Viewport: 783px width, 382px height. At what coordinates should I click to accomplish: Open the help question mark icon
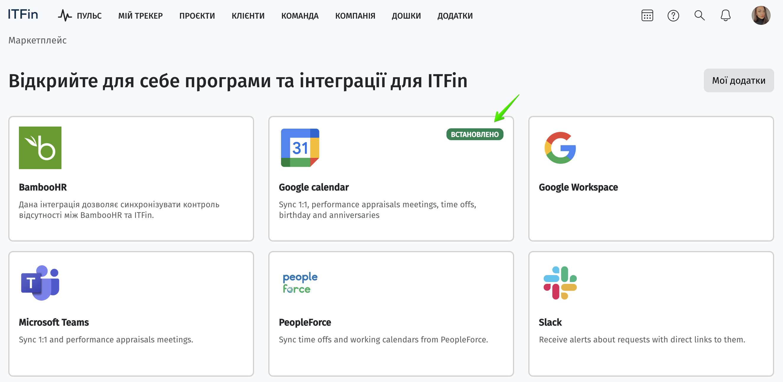[x=673, y=15]
